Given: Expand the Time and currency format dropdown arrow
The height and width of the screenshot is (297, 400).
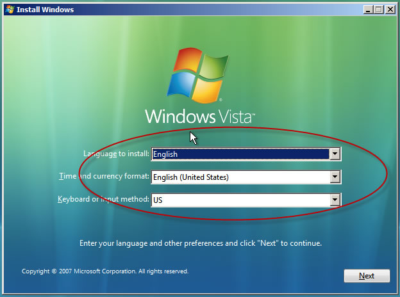Looking at the screenshot, I should click(x=335, y=177).
